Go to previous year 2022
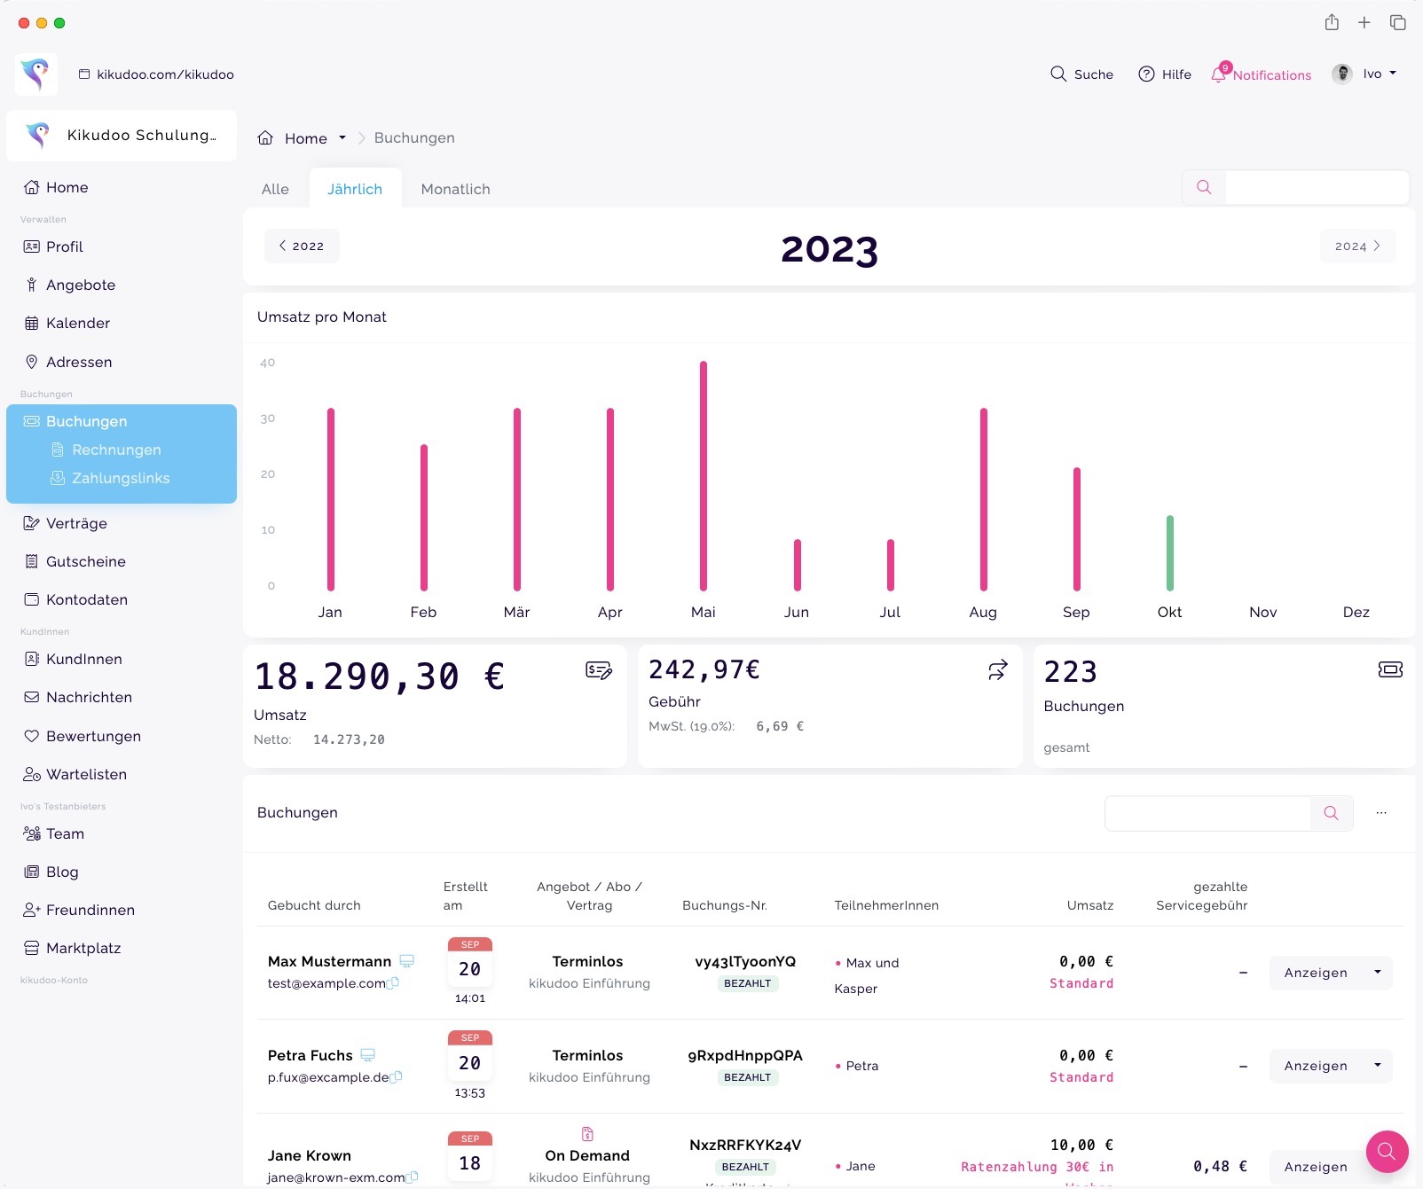This screenshot has height=1189, width=1423. [x=302, y=246]
